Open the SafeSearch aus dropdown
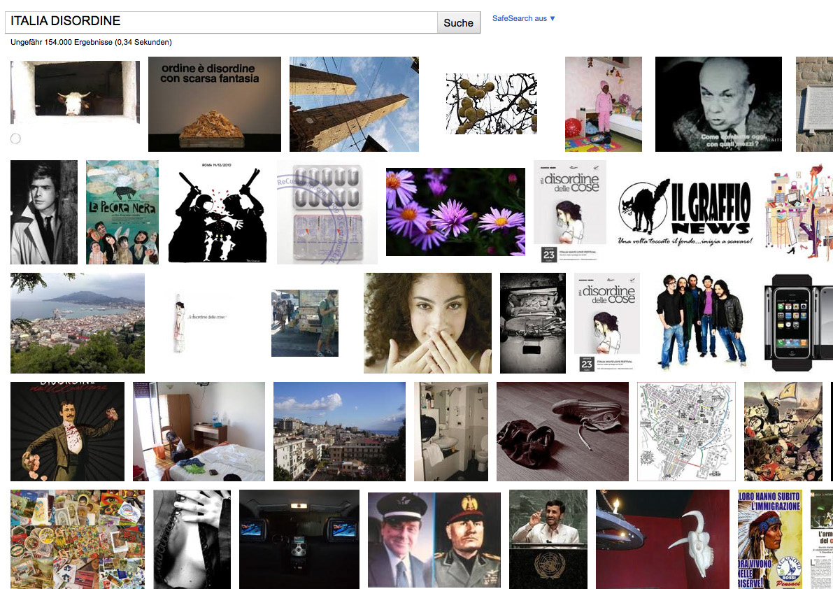Image resolution: width=833 pixels, height=589 pixels. [x=523, y=18]
